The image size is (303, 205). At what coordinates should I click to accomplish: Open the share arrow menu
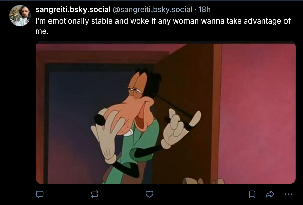point(270,194)
